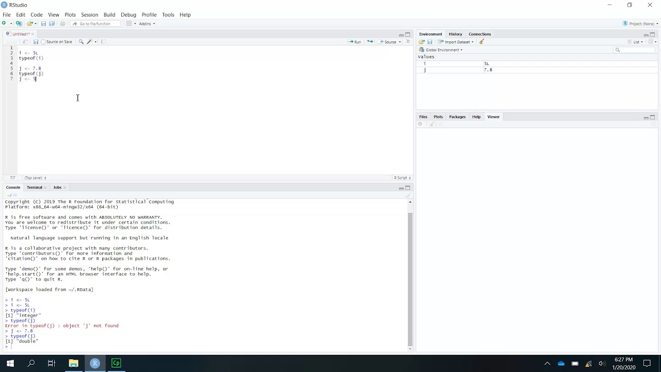661x372 pixels.
Task: Click the Find/Replace magnifier icon
Action: point(81,42)
